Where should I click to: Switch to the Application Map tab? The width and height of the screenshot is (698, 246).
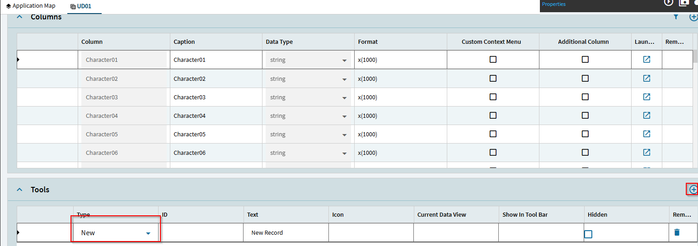click(x=31, y=6)
